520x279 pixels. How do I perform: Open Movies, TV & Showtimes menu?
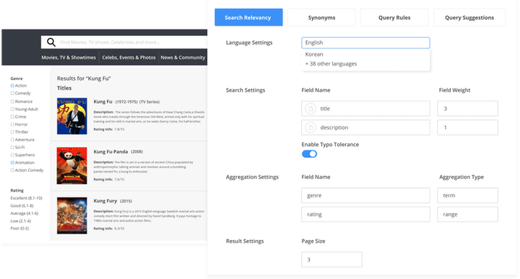68,57
